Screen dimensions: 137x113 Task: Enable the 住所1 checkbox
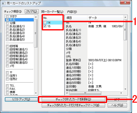click(x=7, y=76)
